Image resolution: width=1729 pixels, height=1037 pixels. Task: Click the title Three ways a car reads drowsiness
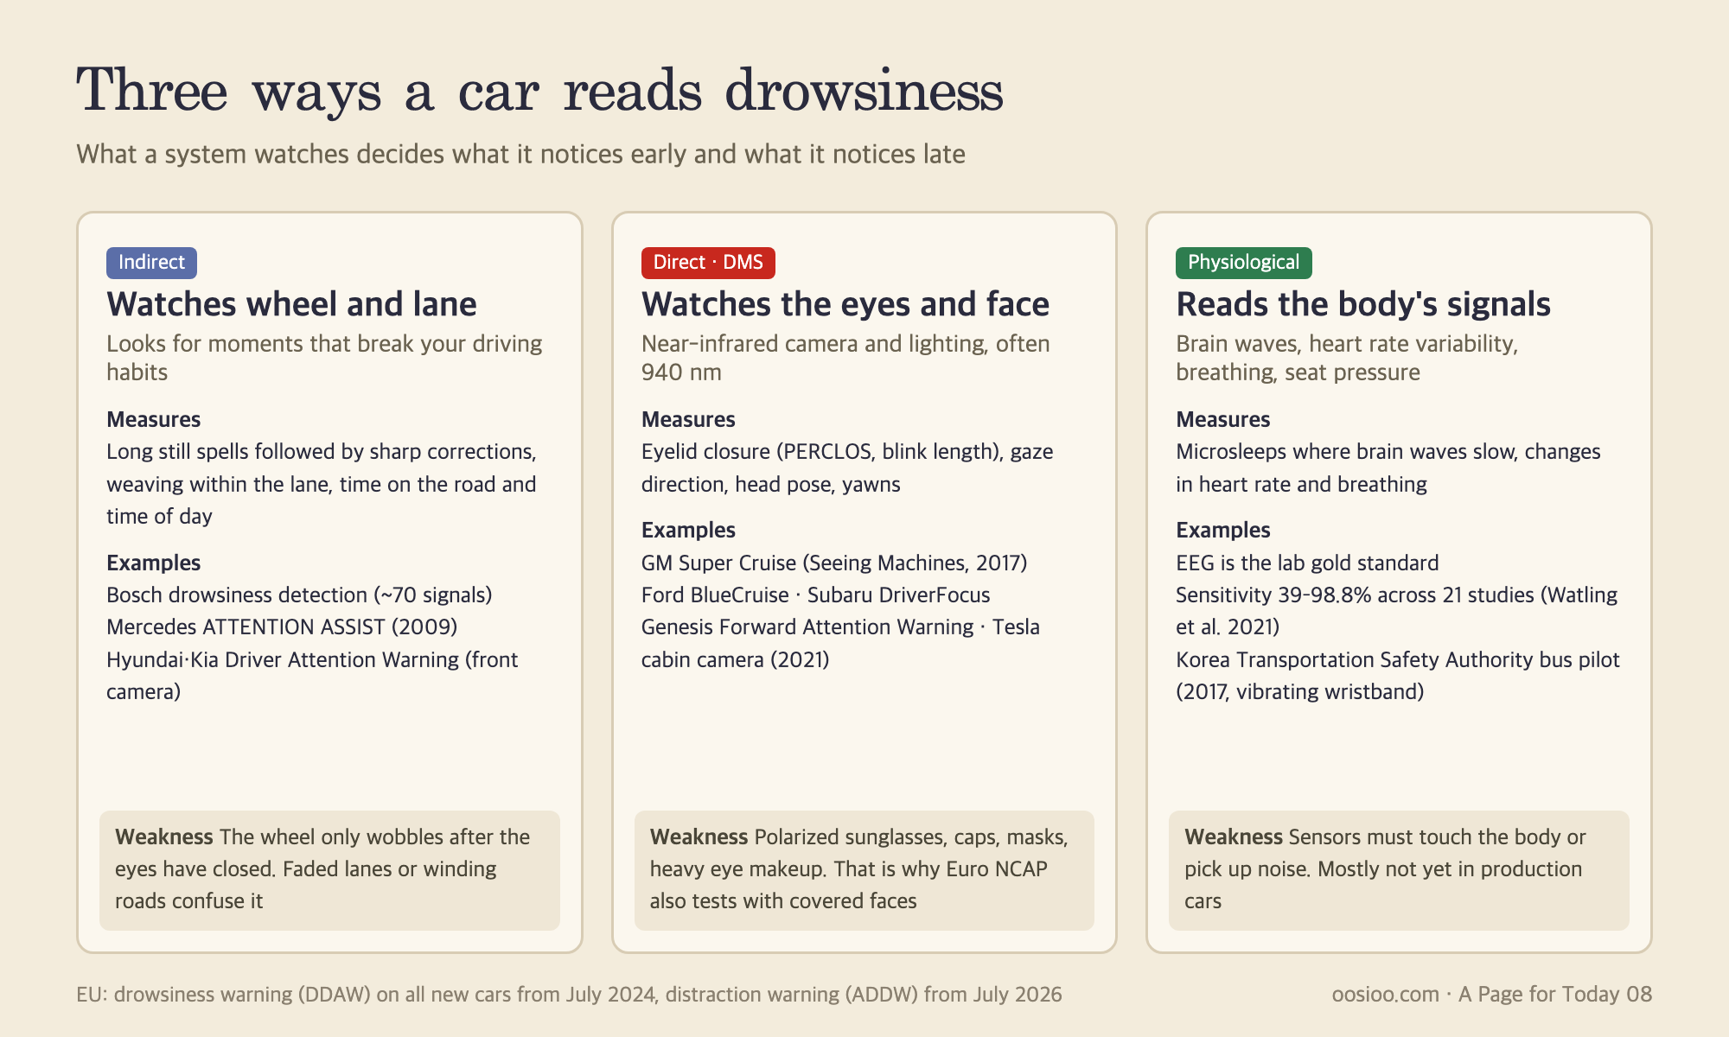coord(539,90)
